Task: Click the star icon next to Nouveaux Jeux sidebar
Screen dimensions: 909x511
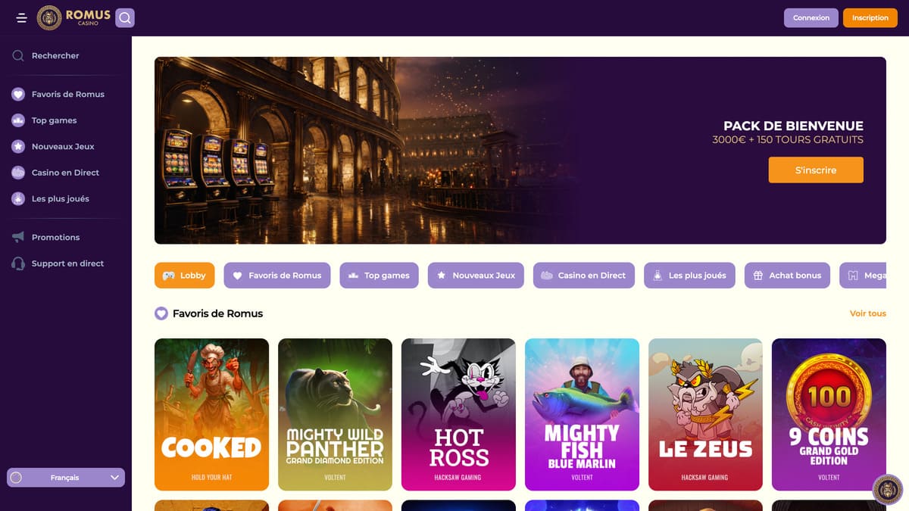Action: click(x=18, y=146)
